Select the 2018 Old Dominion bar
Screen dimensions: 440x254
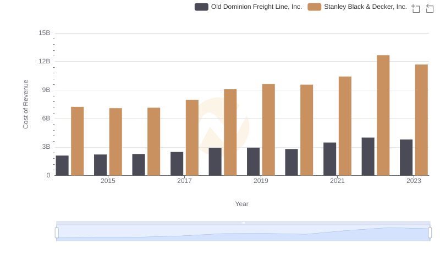click(215, 162)
